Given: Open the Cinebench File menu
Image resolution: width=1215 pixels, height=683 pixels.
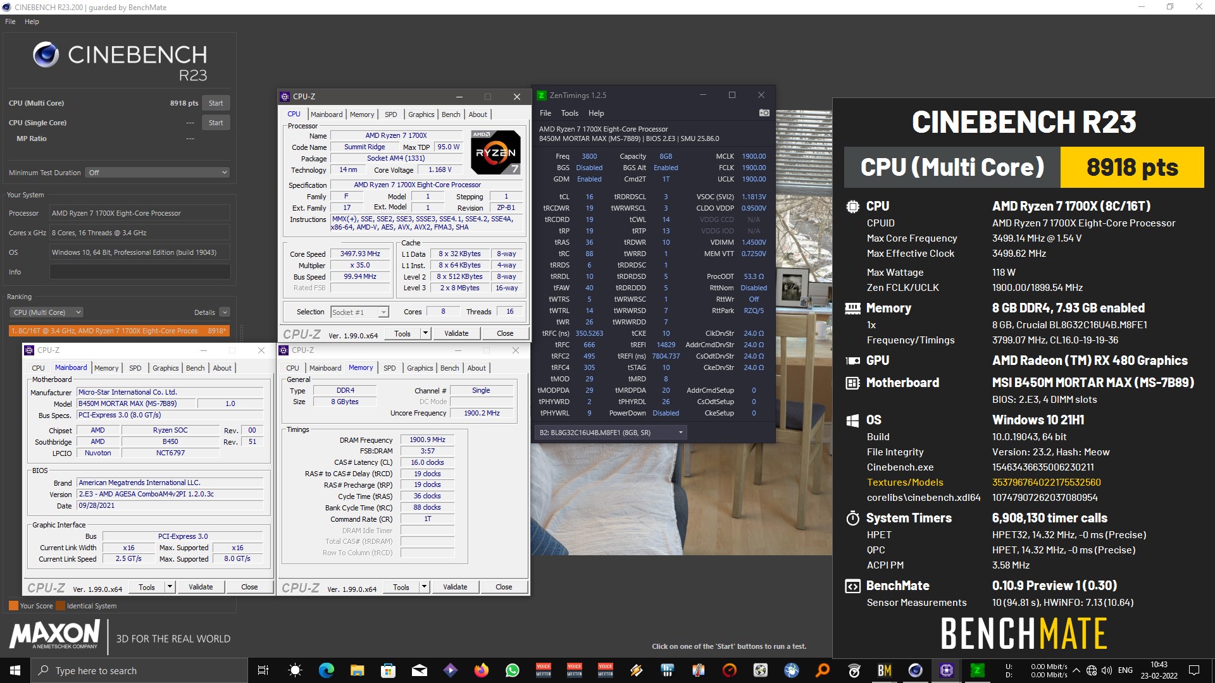Looking at the screenshot, I should (x=10, y=22).
